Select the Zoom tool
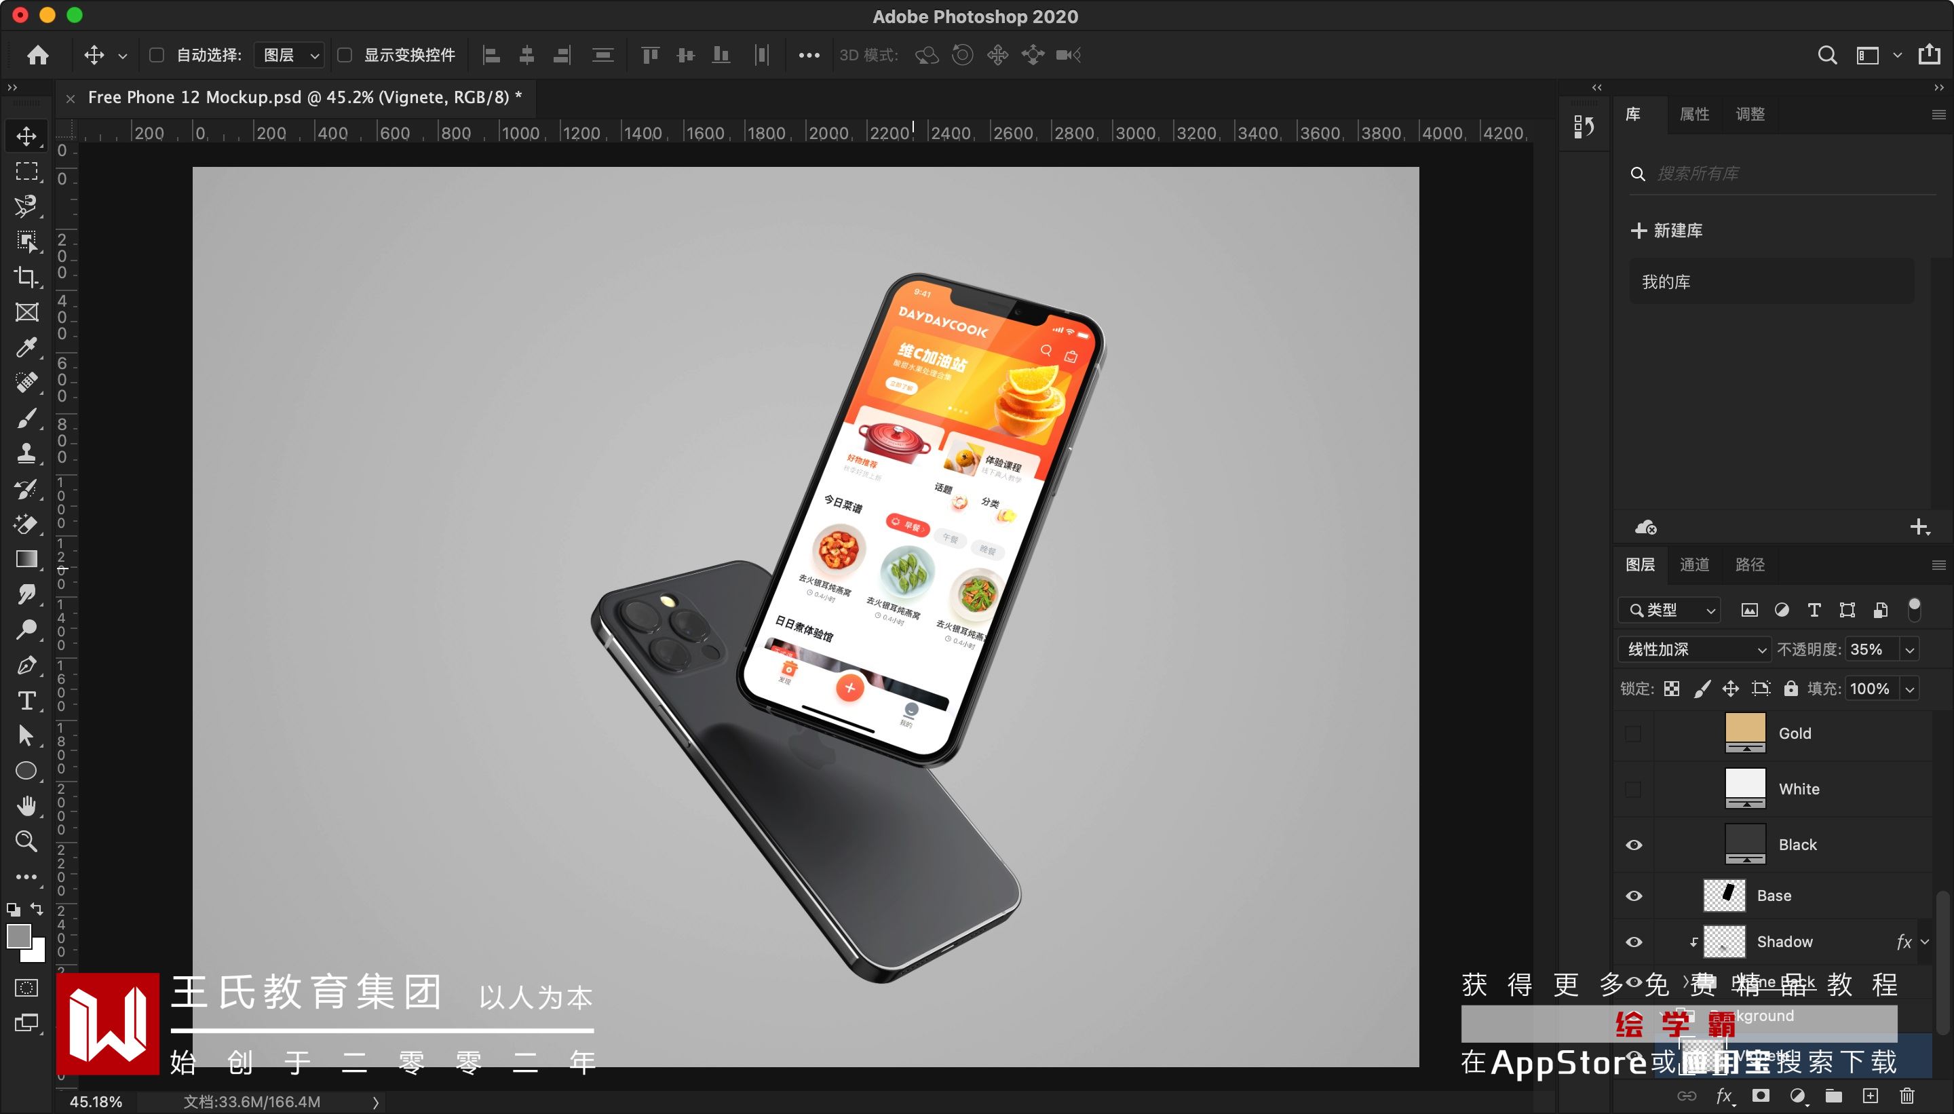 coord(26,841)
